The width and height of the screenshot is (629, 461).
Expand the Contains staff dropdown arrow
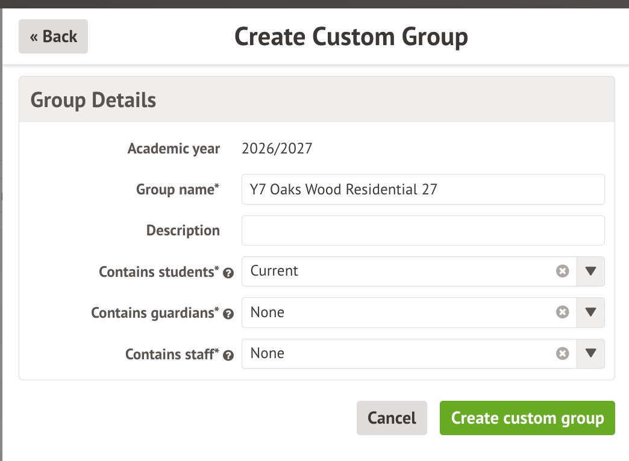(x=590, y=354)
